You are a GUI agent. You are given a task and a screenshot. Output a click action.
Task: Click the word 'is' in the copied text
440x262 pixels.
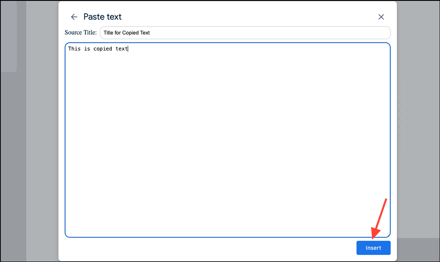tap(87, 48)
